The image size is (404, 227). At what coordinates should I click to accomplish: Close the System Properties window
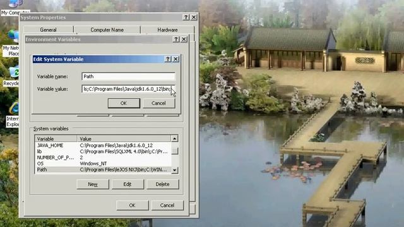pyautogui.click(x=194, y=17)
